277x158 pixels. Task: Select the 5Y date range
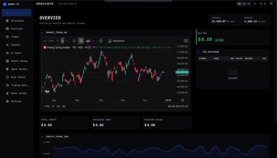point(59,106)
